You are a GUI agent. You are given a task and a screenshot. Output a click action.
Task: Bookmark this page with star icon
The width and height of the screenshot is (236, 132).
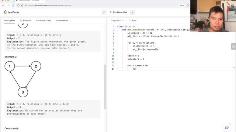188,5
